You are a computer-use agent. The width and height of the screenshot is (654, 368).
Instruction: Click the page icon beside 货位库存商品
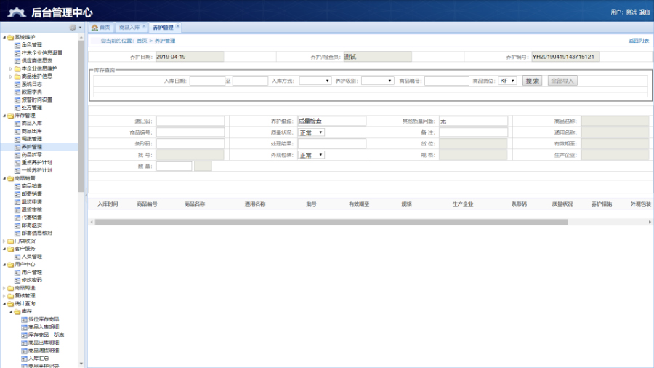24,319
